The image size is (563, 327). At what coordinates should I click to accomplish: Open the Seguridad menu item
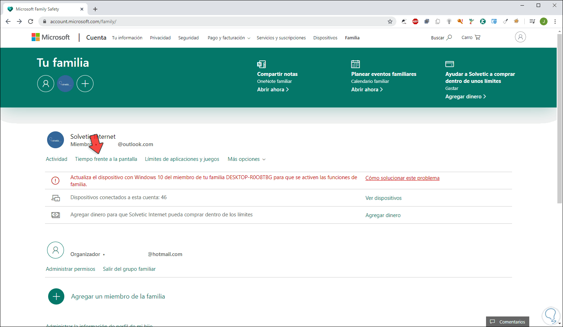pos(188,38)
